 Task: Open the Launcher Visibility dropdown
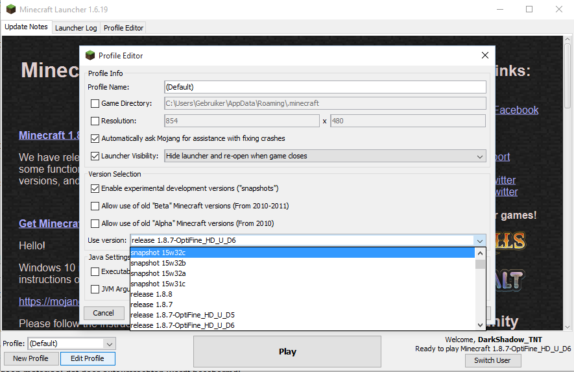pos(325,156)
